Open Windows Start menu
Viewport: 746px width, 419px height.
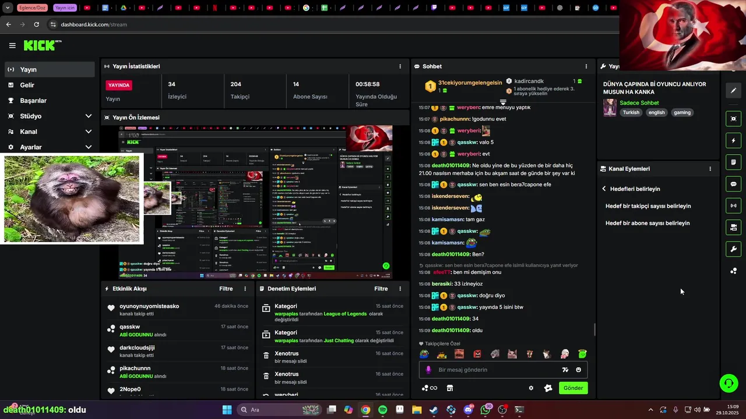point(227,410)
